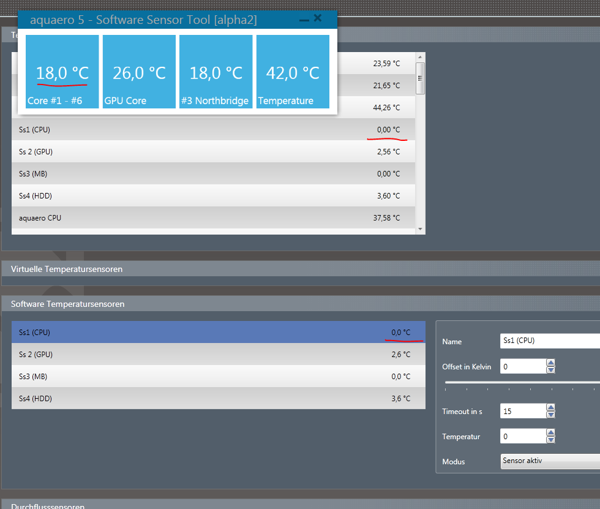
Task: Increase Offset in Kelvin value
Action: point(550,363)
